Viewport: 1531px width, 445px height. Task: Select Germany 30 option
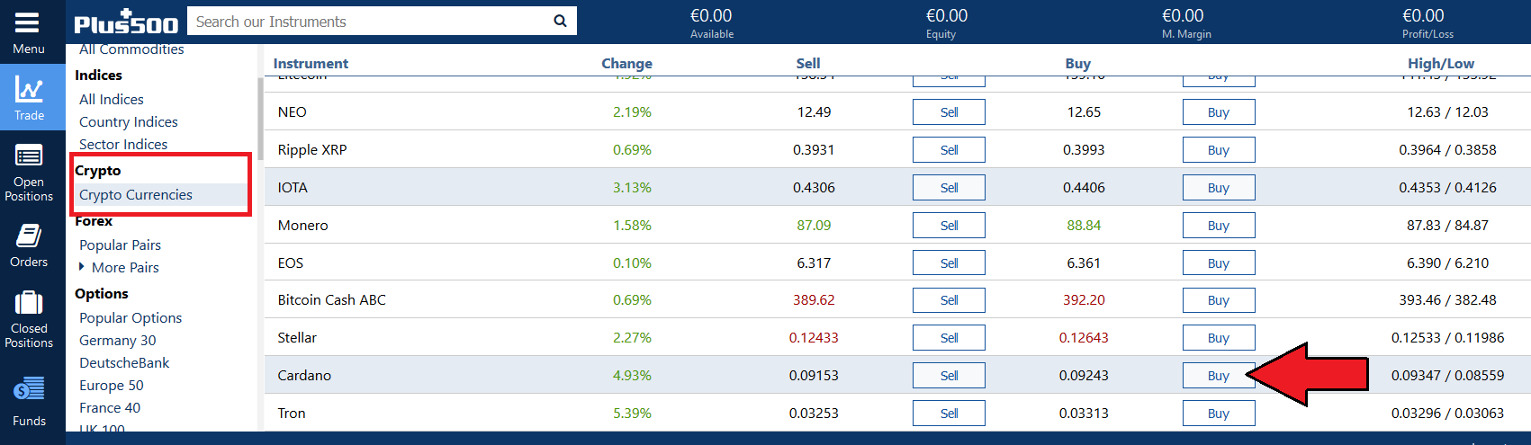point(117,340)
